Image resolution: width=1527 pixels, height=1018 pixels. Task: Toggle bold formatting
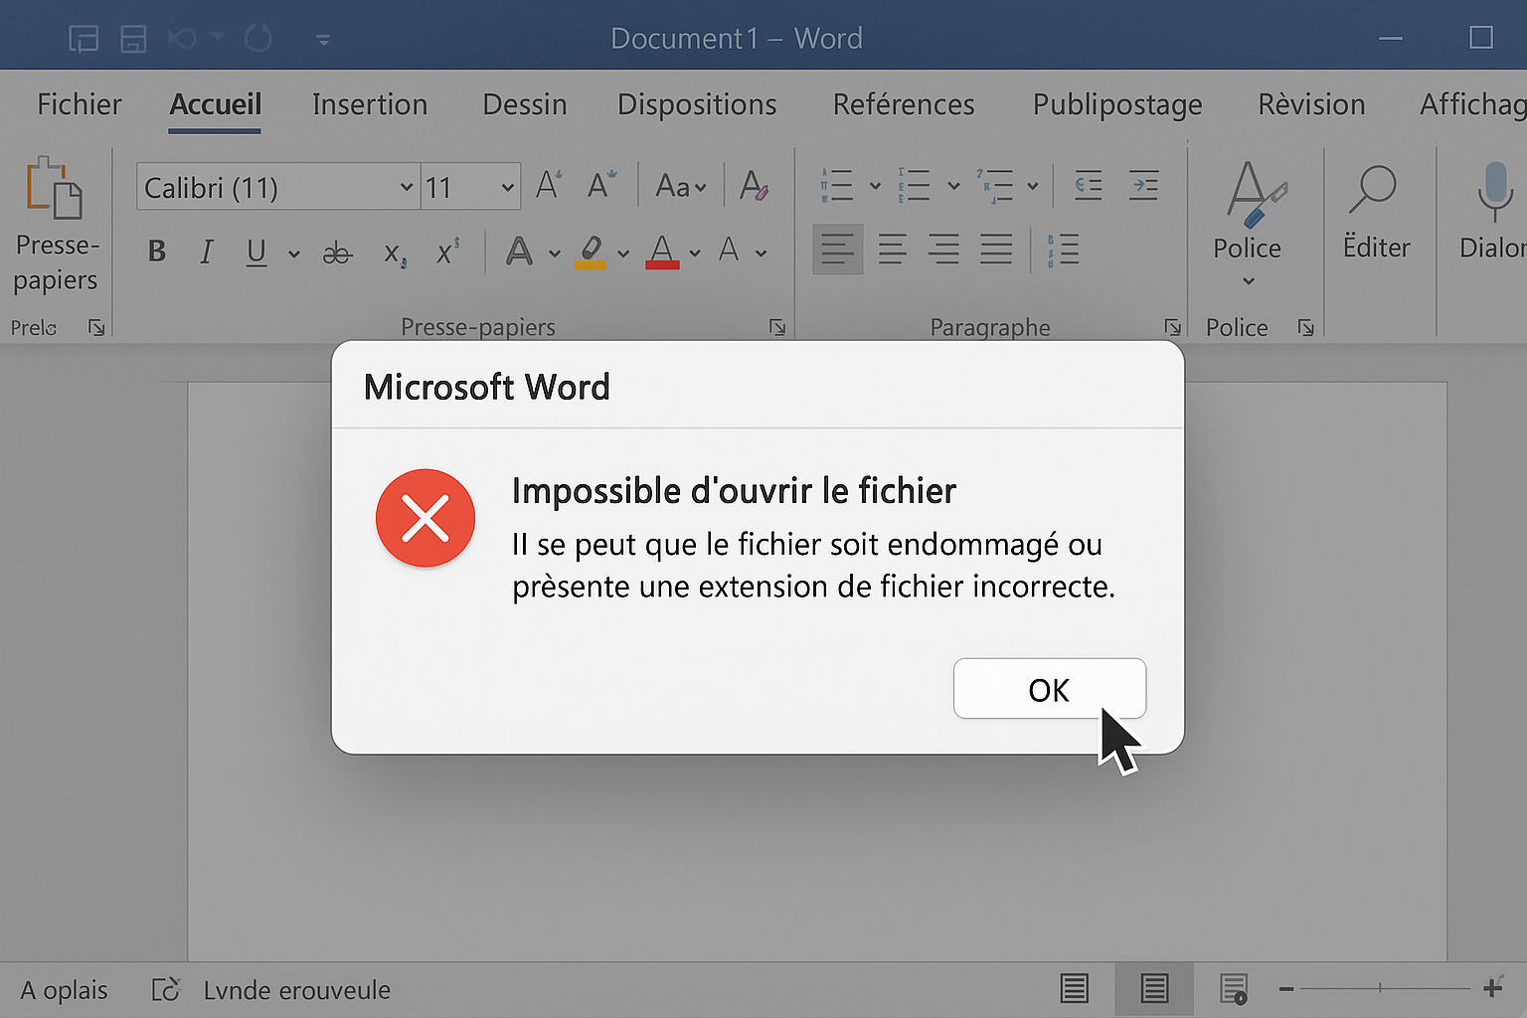[x=156, y=252]
